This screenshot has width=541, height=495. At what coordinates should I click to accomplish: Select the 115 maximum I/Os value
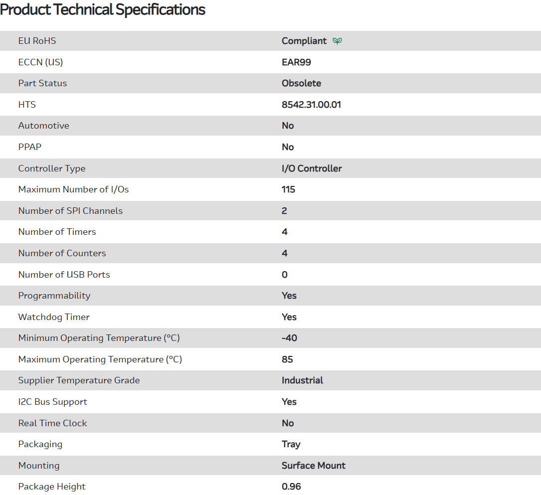click(288, 189)
